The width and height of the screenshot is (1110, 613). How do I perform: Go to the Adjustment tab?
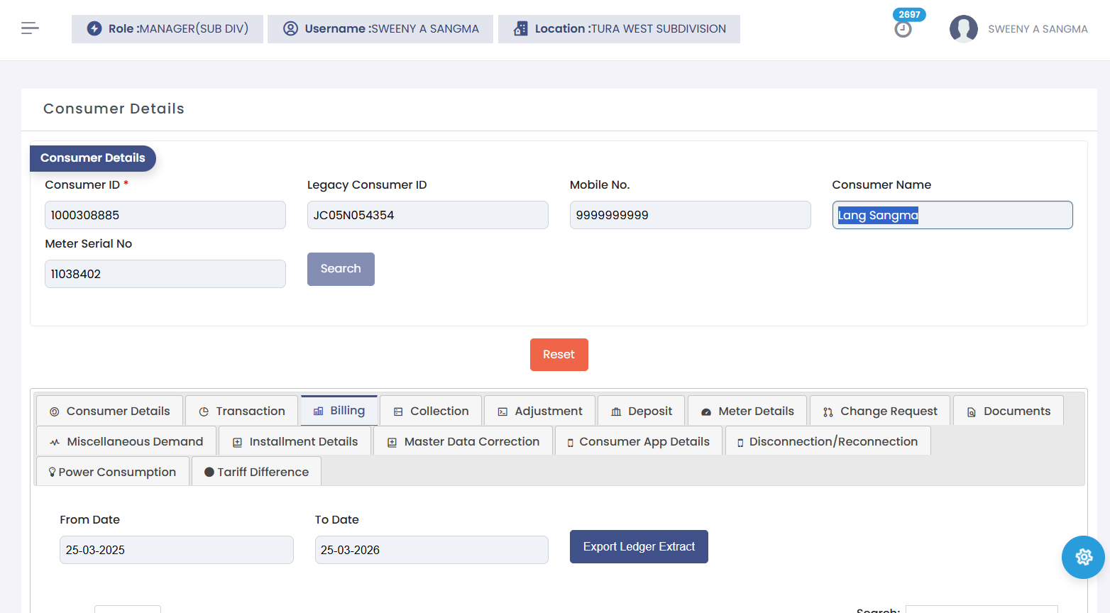pos(539,411)
